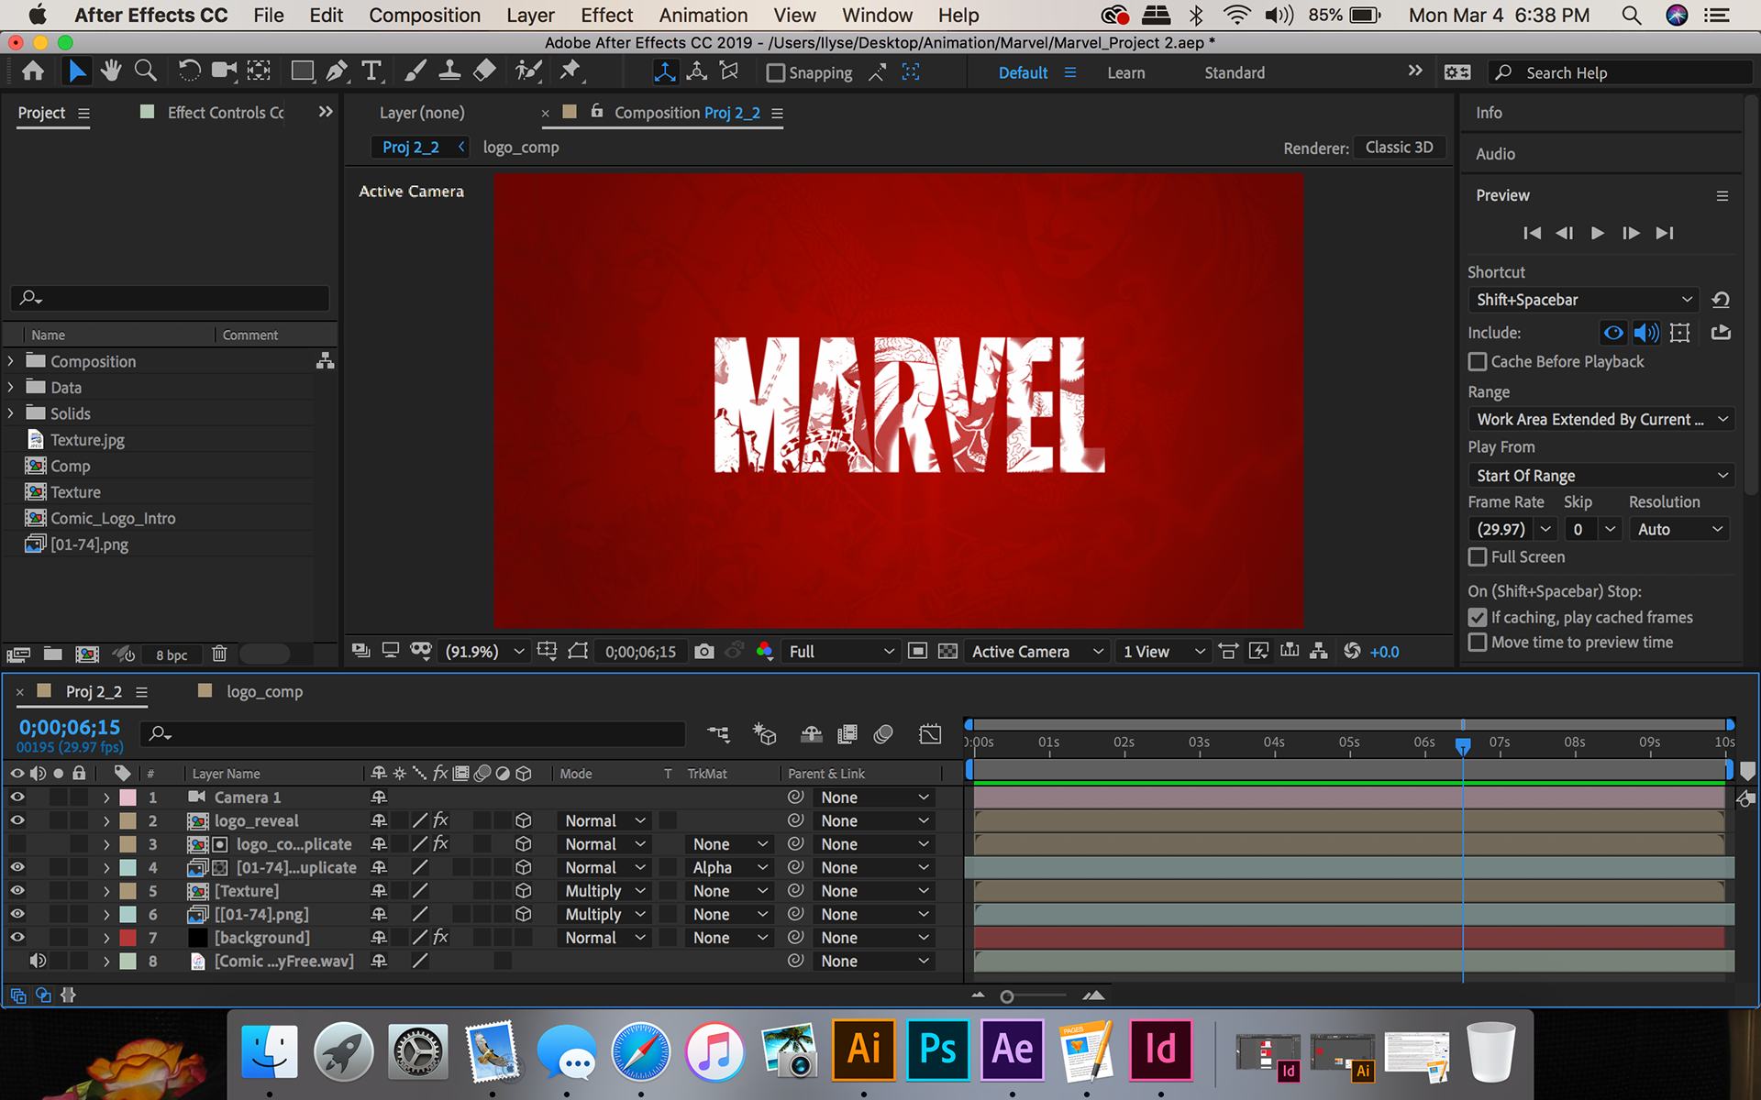Select the Roto Brush tool

click(x=528, y=71)
